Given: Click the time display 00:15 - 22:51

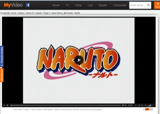Looking at the screenshot, I should 127,105.
